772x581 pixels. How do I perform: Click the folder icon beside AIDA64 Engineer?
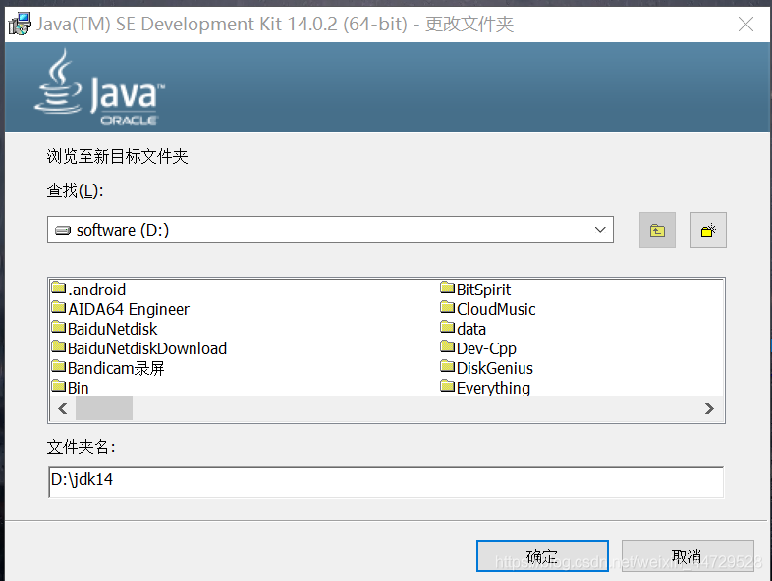point(59,307)
